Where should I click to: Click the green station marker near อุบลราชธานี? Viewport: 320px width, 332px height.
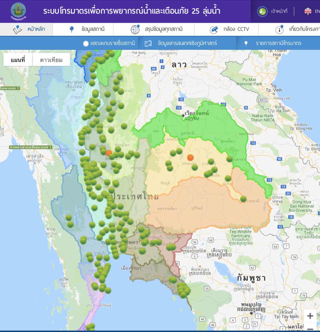pyautogui.click(x=243, y=199)
